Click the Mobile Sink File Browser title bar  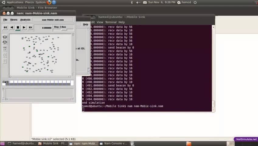pyautogui.click(x=129, y=8)
